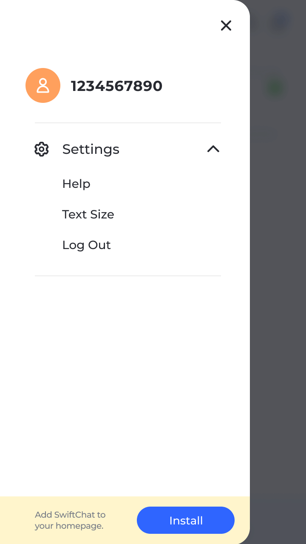Tap the 'Add SwiftChat to your homepage' text
Screen dimensions: 306x544
70,520
